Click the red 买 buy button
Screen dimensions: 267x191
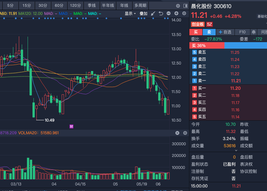pyautogui.click(x=196, y=32)
